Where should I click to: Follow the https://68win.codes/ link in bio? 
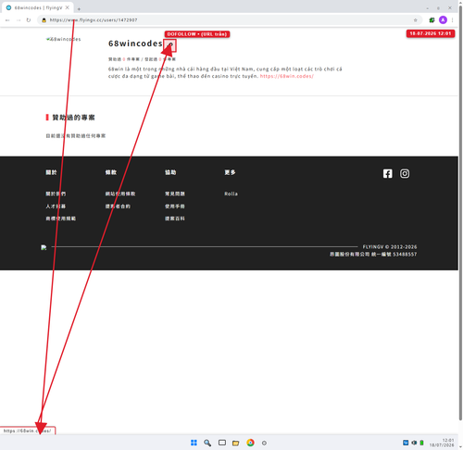click(x=287, y=76)
